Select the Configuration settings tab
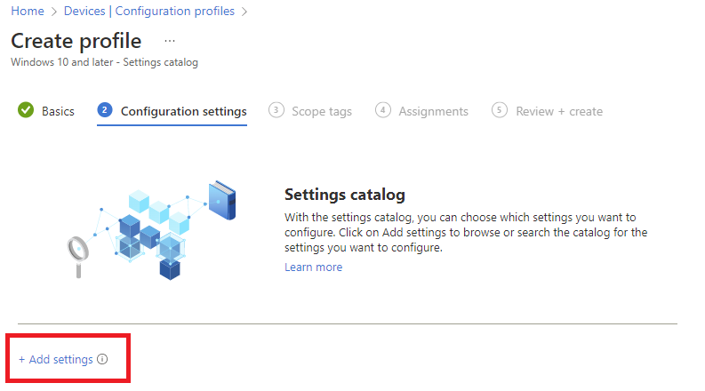 point(183,111)
